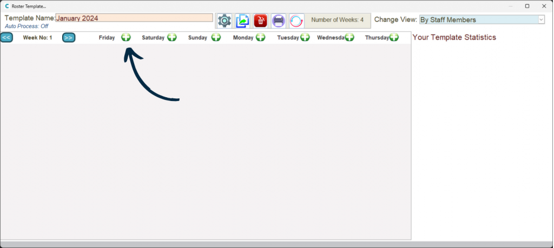The image size is (554, 248).
Task: Click green plus next to Wednesday
Action: point(349,37)
